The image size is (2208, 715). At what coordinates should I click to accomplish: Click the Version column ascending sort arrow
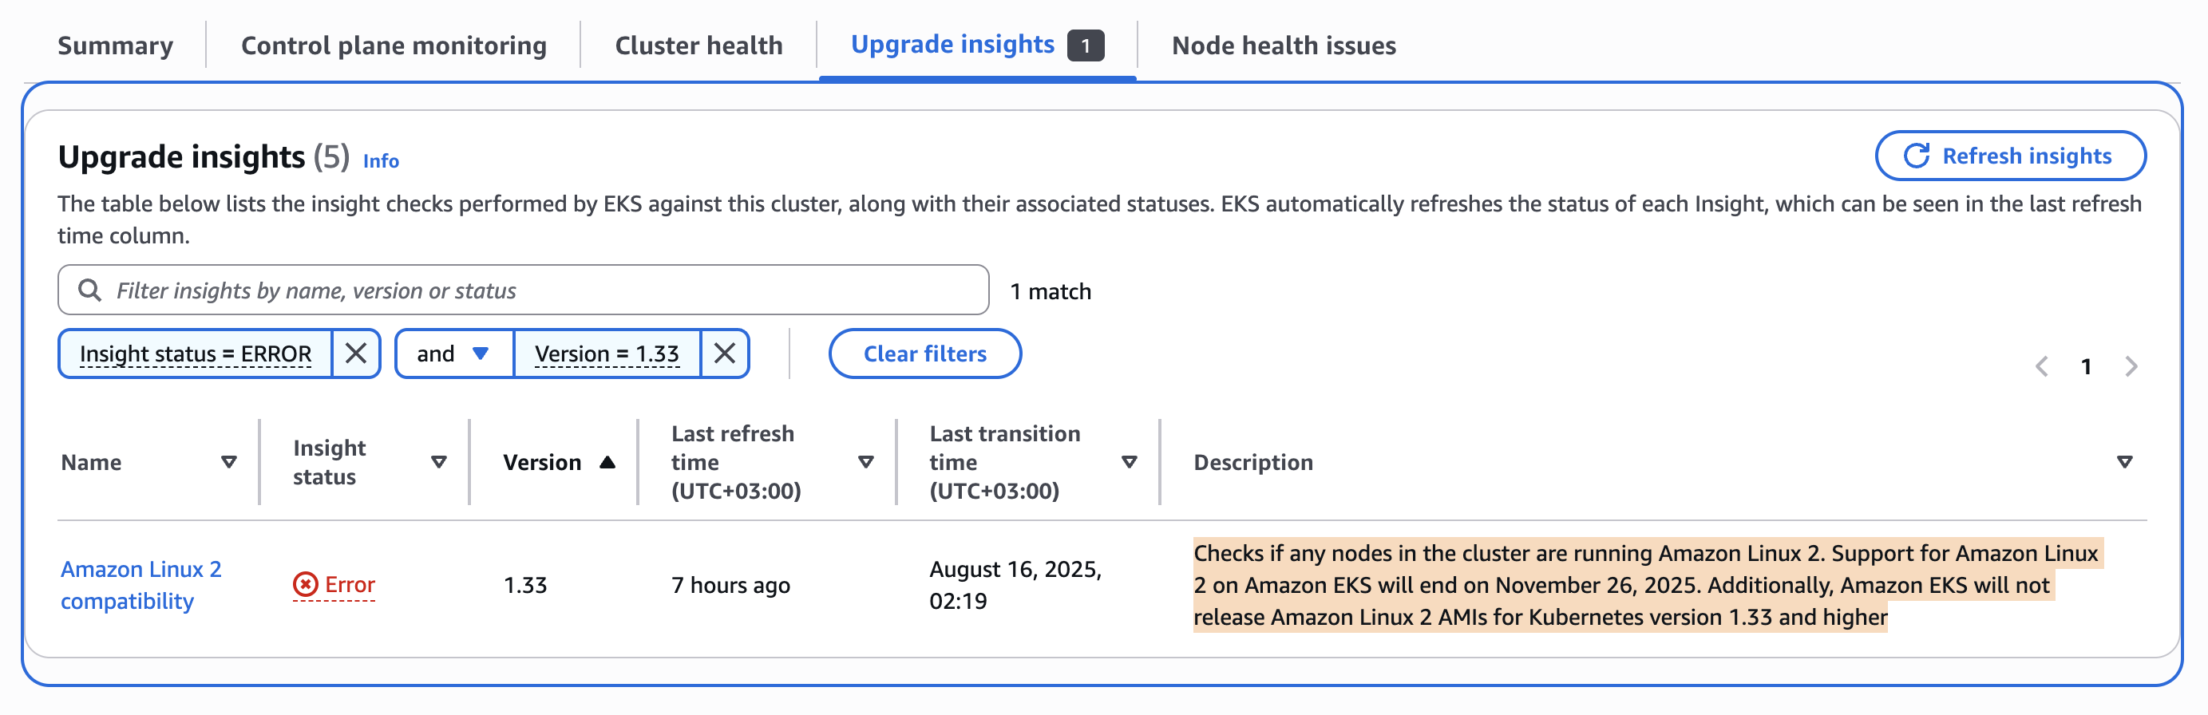tap(607, 462)
